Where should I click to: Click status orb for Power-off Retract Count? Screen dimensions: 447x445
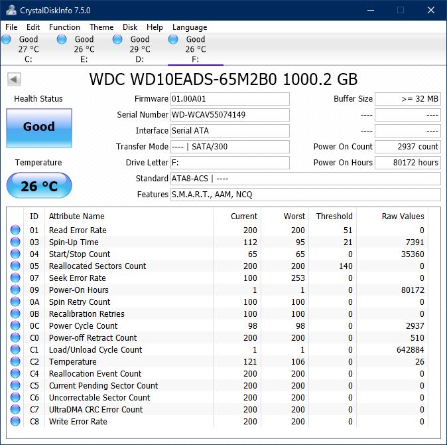(x=15, y=337)
